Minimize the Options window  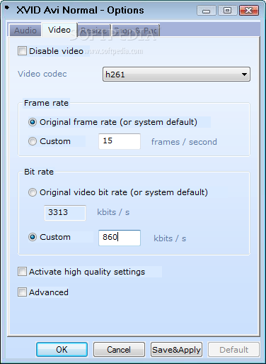[207, 11]
